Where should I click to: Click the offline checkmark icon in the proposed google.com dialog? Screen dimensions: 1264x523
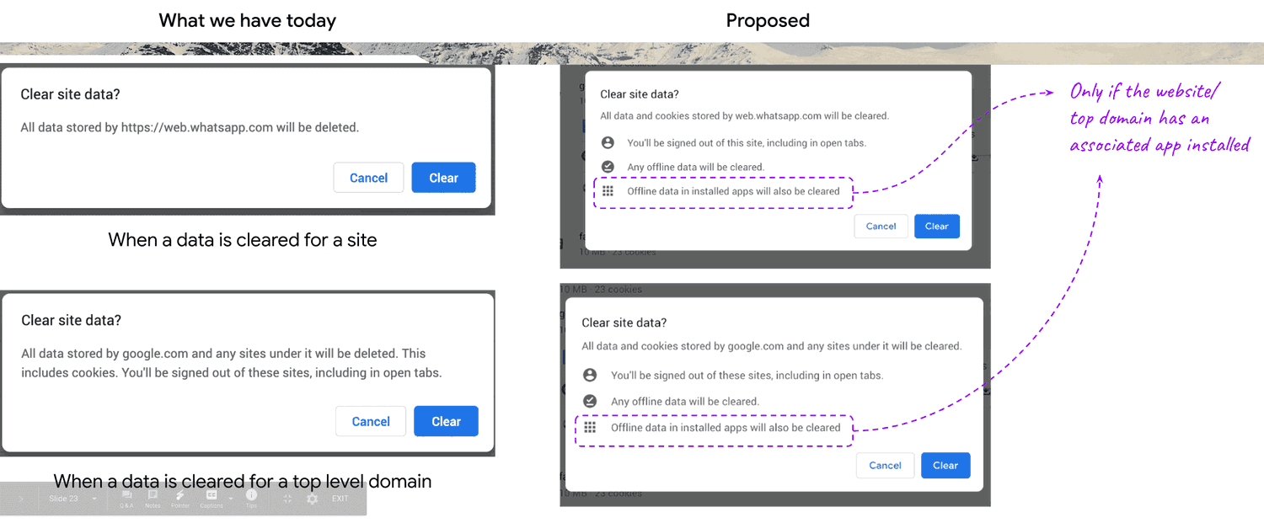590,401
